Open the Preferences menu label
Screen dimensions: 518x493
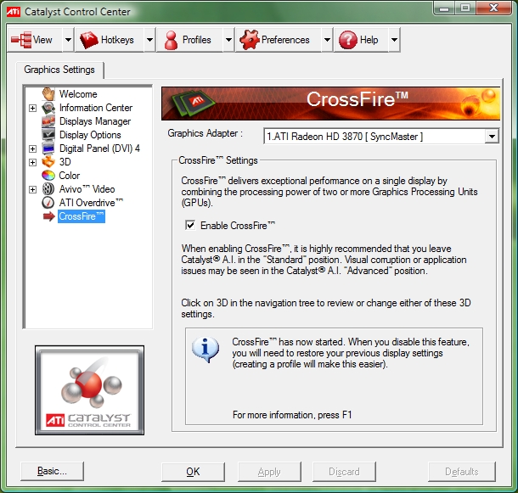[x=285, y=40]
